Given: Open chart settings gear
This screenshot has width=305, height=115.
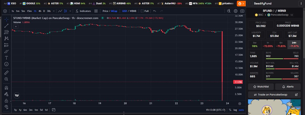Looking at the screenshot, I should (236, 11).
